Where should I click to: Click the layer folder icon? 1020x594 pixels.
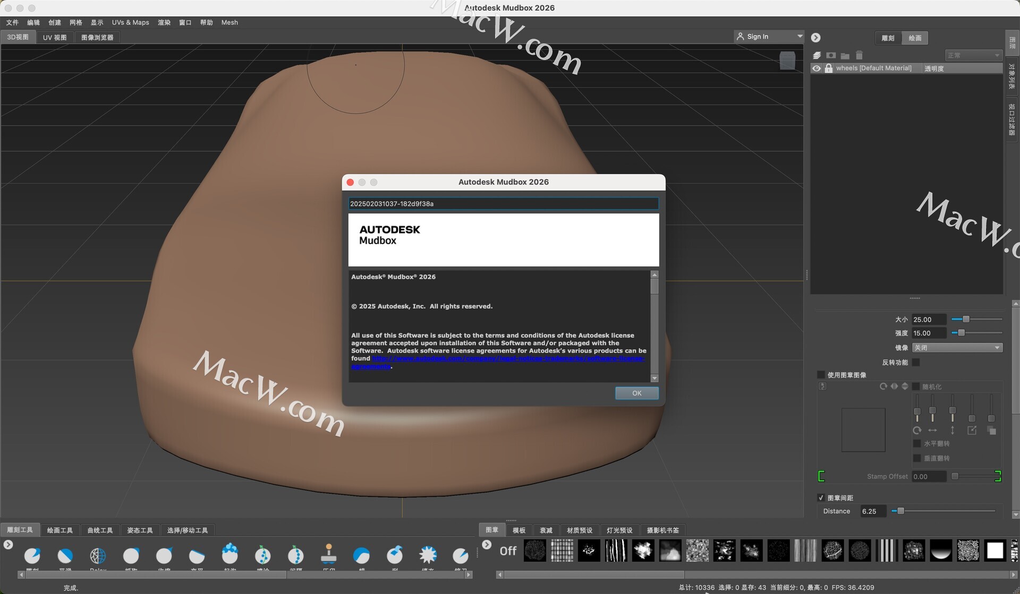[845, 56]
